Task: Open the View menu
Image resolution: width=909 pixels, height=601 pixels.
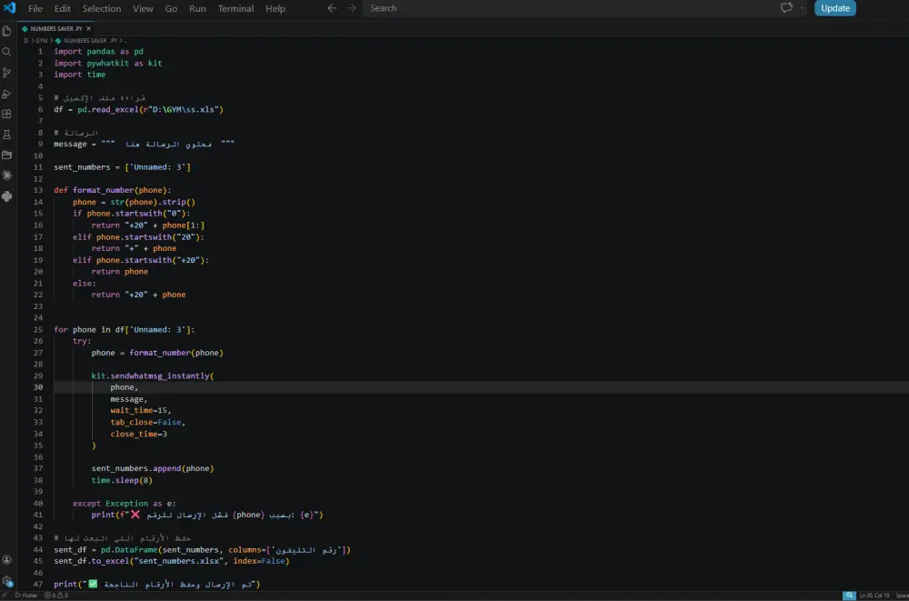Action: pyautogui.click(x=144, y=8)
